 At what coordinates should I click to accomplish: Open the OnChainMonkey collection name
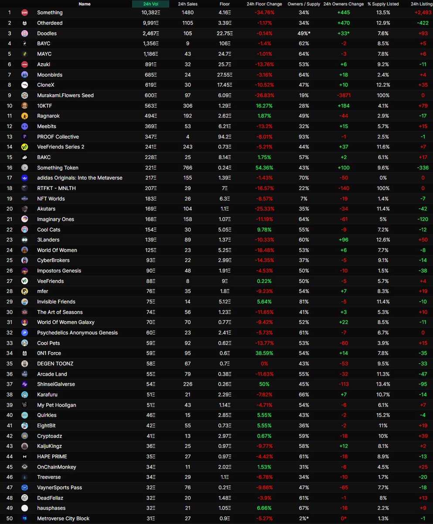pos(57,467)
